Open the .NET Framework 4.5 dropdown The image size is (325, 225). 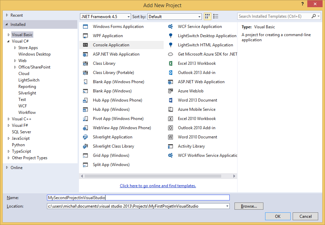point(129,16)
